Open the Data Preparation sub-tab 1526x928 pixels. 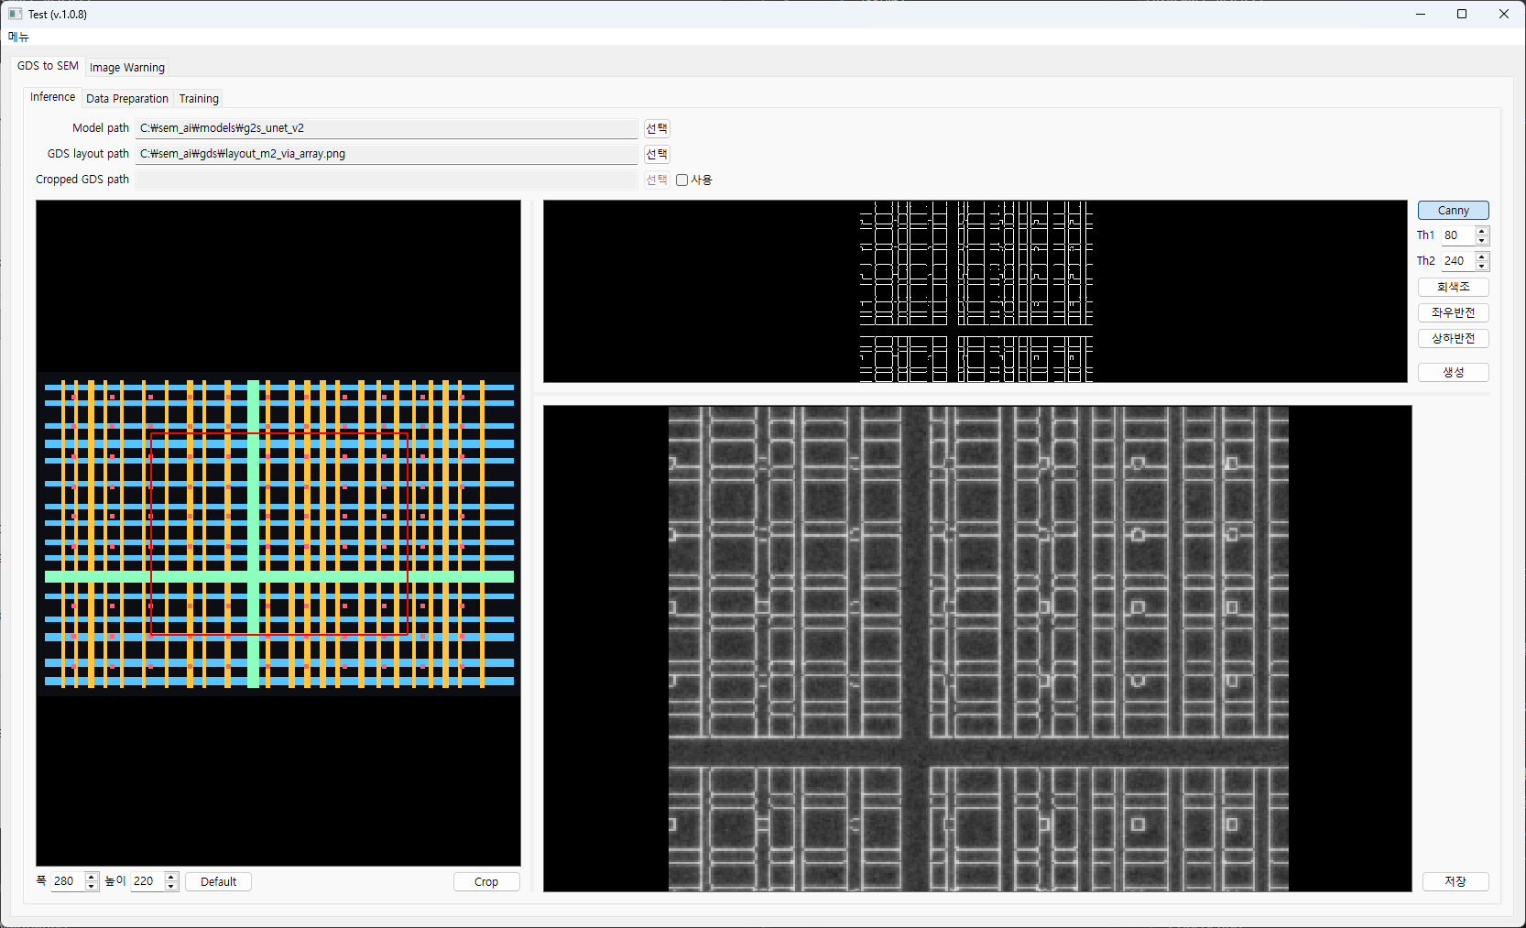(x=127, y=99)
